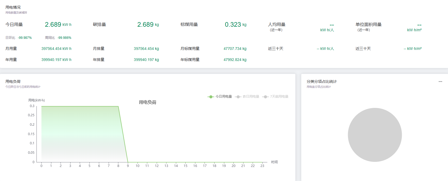Select the 标煤用量 value 0.323 kg

pos(236,25)
